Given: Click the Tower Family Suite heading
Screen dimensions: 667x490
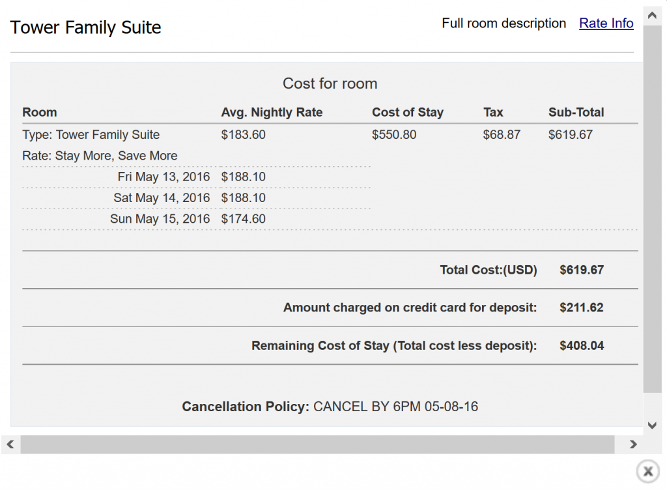Looking at the screenshot, I should click(x=85, y=28).
